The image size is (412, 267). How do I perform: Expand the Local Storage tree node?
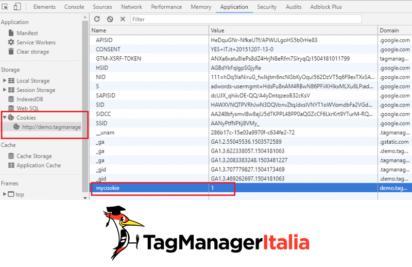[5, 80]
